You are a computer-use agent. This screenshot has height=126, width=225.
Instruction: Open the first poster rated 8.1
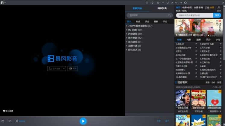tap(183, 99)
